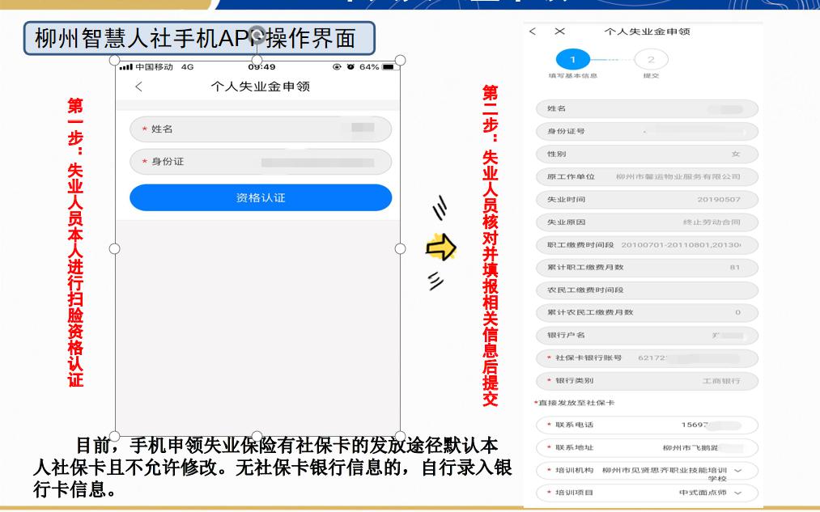820x512 pixels.
Task: Tap the back arrow in 个人失业金申领 header
Action: [532, 32]
